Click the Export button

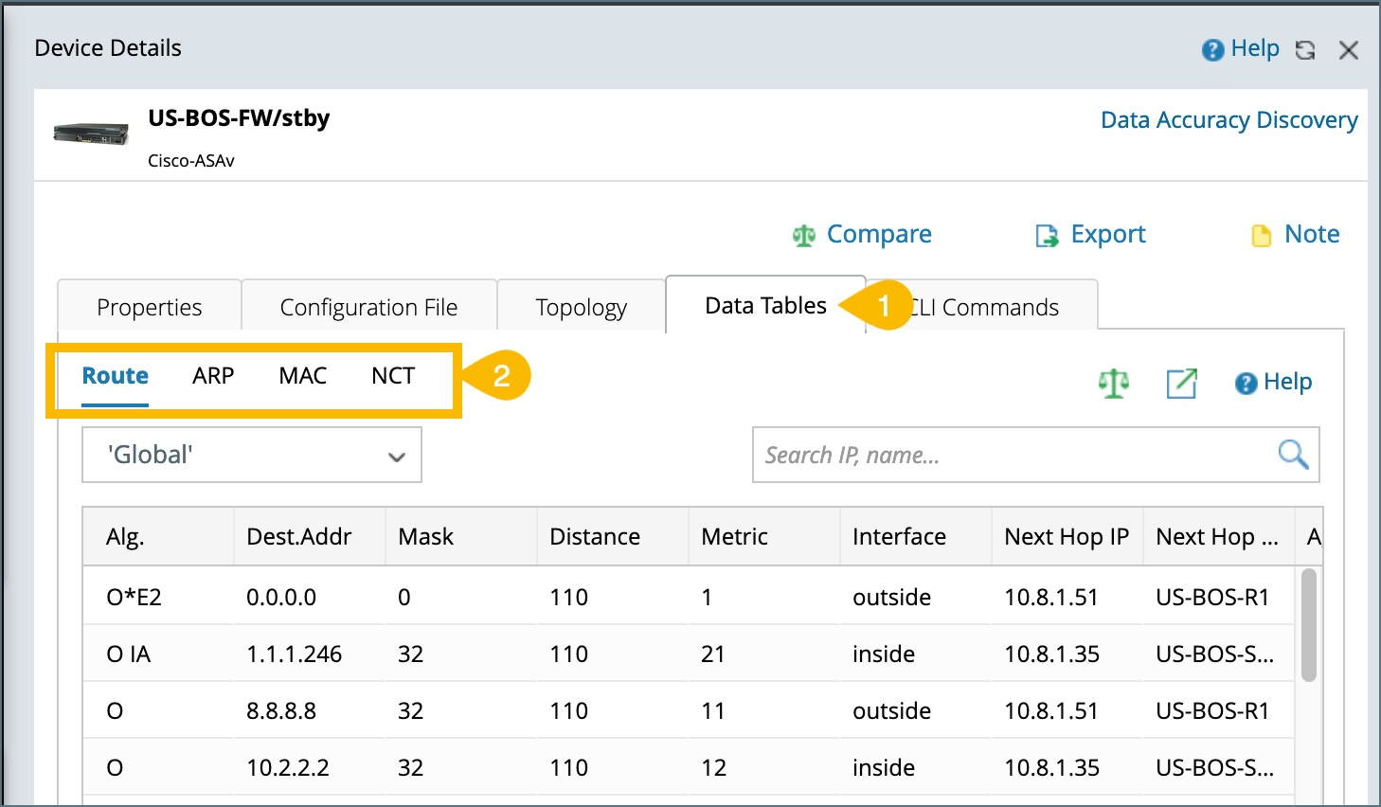(x=1107, y=234)
